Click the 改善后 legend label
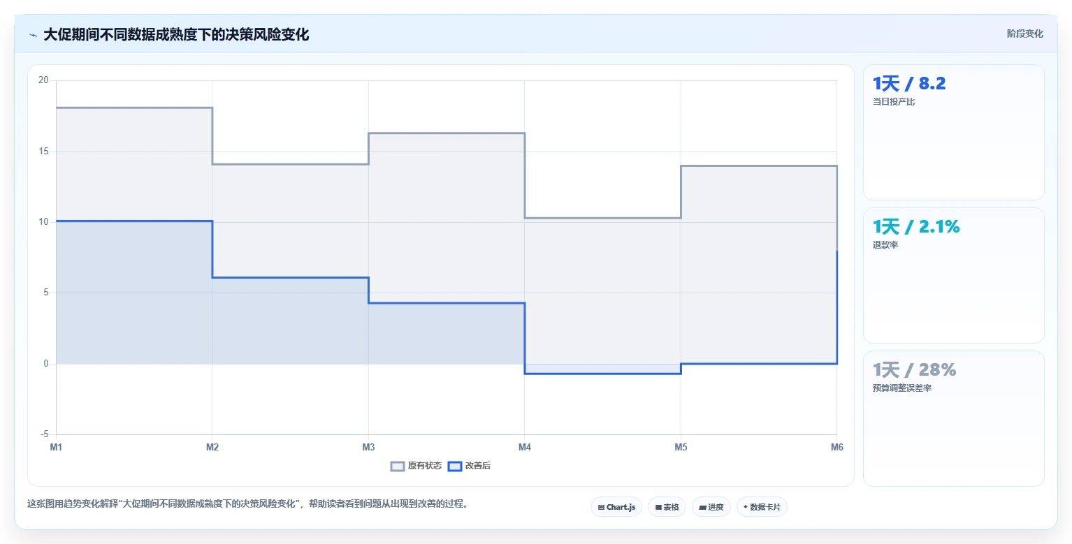 click(x=478, y=466)
